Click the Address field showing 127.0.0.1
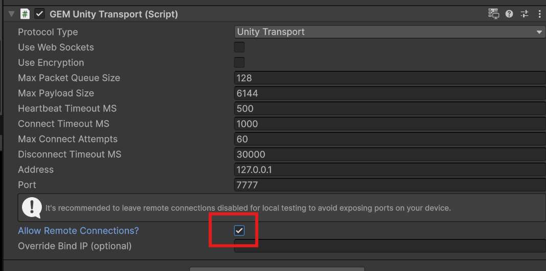 [x=390, y=170]
